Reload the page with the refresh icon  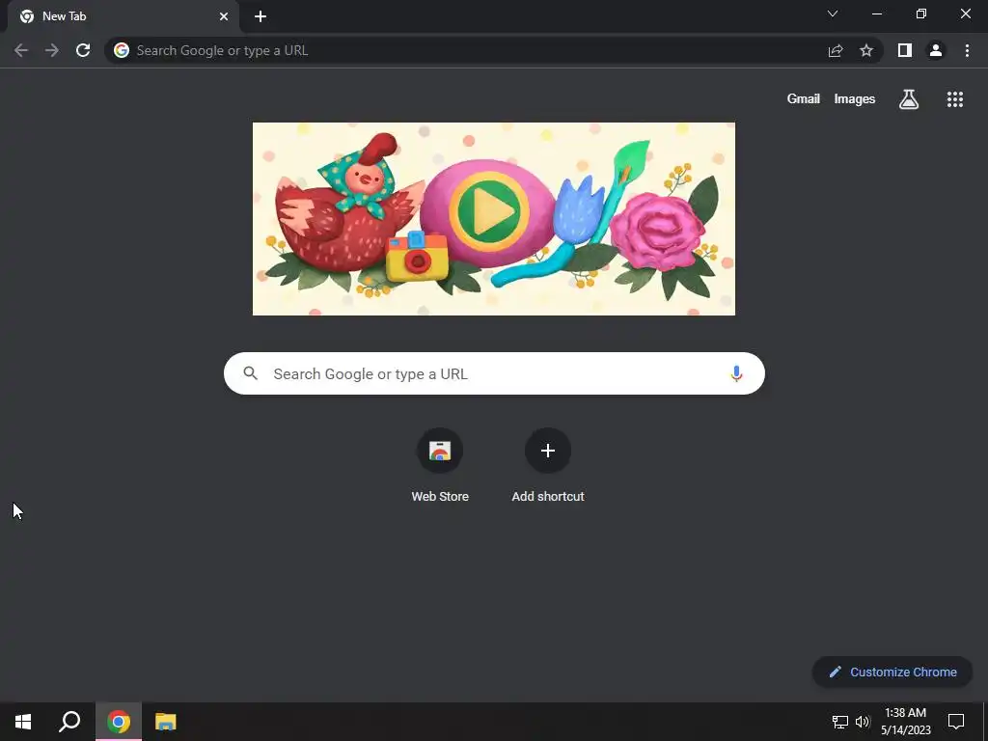point(83,50)
